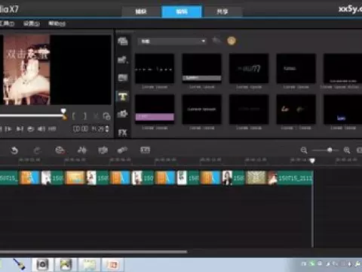
Task: Click the Redo icon in the timeline toolbar
Action: tap(37, 150)
